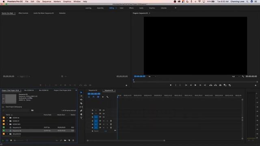Click Clear trash icon in Project panel
Viewport: 260px width, 146px height.
[x=73, y=141]
